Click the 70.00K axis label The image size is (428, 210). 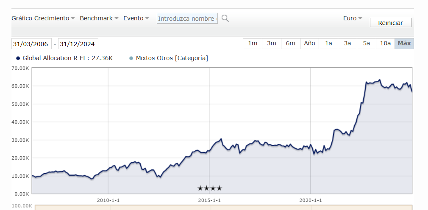point(20,68)
